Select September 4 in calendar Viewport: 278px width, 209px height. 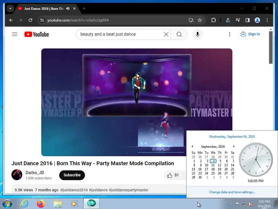click(213, 161)
